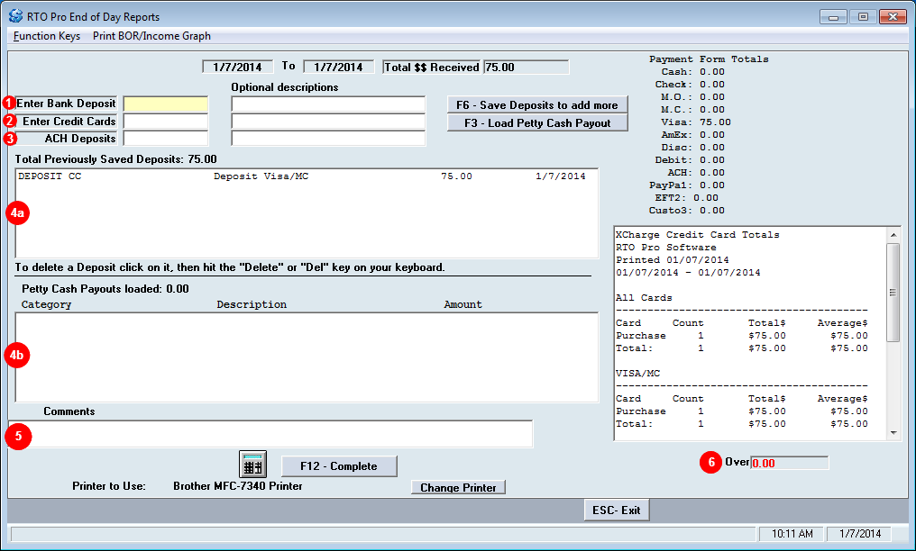916x551 pixels.
Task: Click the start date field 1/7/2014
Action: tap(238, 67)
